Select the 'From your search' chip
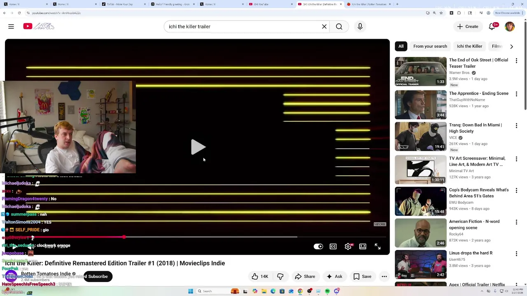 point(430,46)
